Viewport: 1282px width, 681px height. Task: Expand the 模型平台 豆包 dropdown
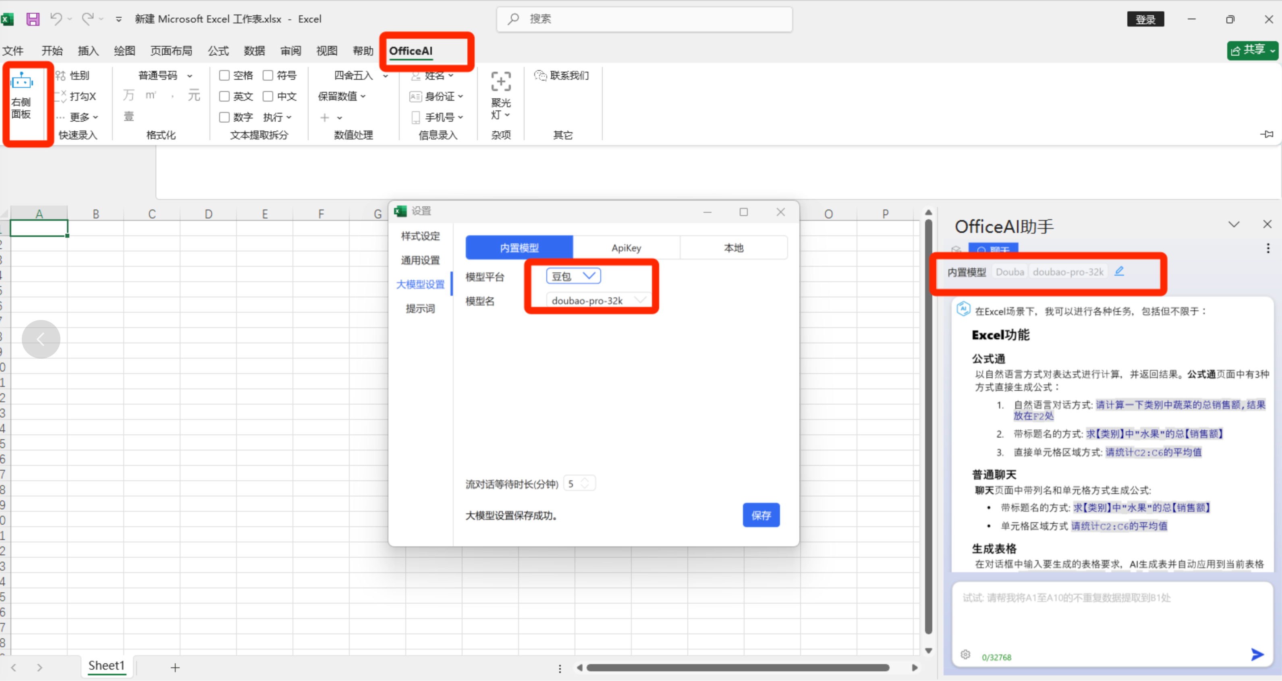[x=573, y=276]
